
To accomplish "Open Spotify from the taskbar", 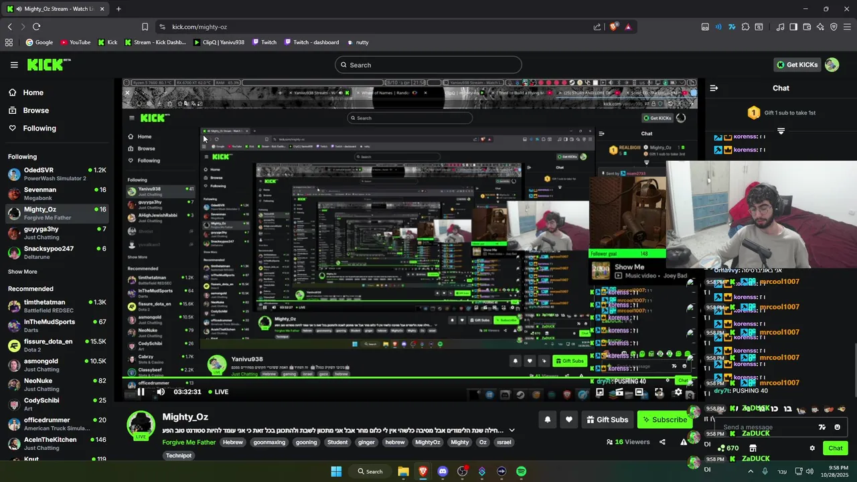I will point(521,471).
